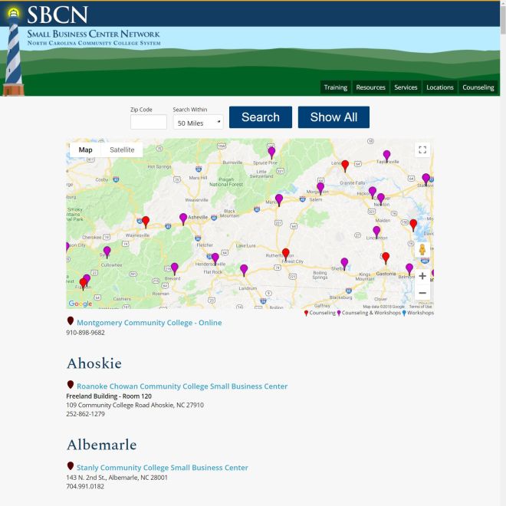Switch map to Satellite view
Screen dimensions: 506x506
122,150
